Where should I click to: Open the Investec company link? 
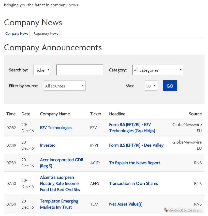pos(48,145)
